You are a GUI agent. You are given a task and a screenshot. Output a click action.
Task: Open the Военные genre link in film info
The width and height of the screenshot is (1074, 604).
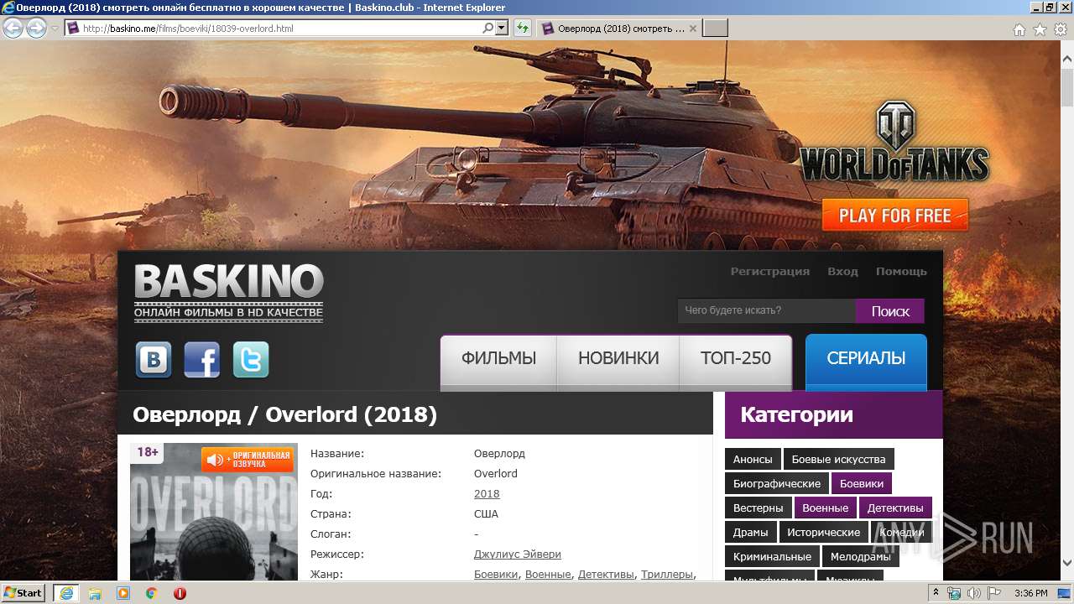[x=548, y=575]
